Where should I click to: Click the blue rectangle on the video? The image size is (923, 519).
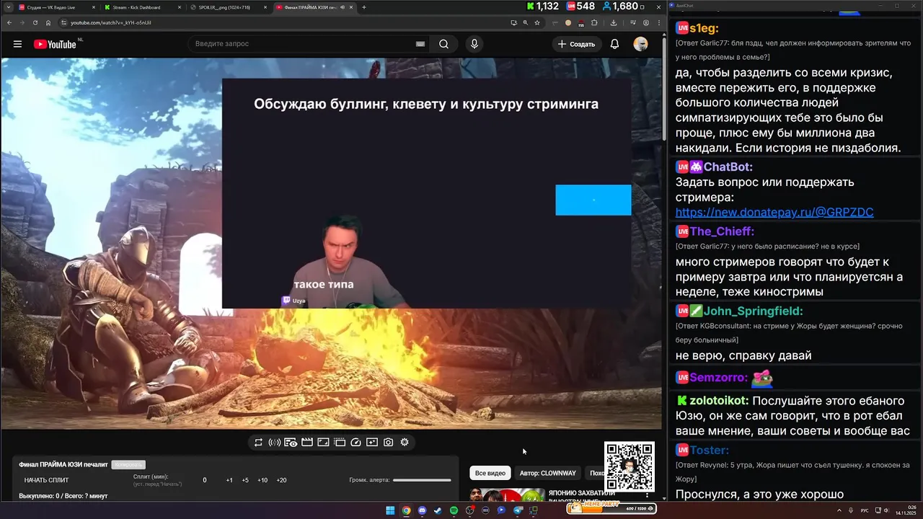(x=593, y=200)
